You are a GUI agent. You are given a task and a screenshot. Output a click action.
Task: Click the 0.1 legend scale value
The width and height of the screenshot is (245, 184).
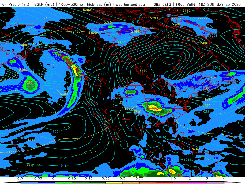tap(55, 178)
